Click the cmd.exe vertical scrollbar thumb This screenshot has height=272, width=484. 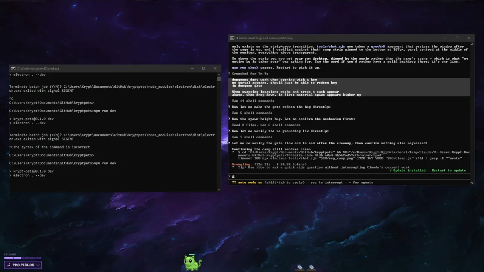(219, 79)
